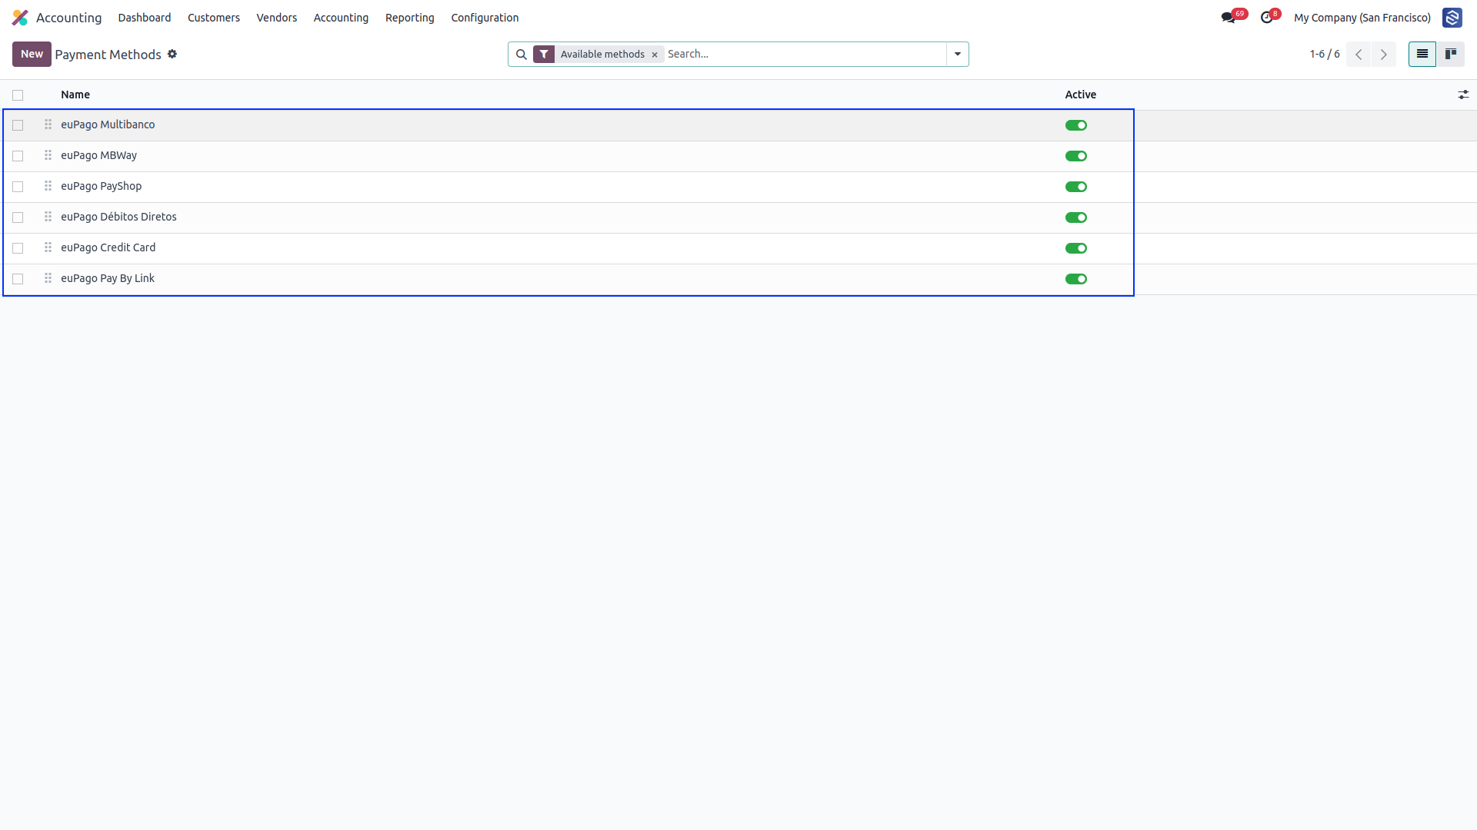This screenshot has height=830, width=1477.
Task: Open the euPago Débitos Diretos record
Action: (x=118, y=217)
